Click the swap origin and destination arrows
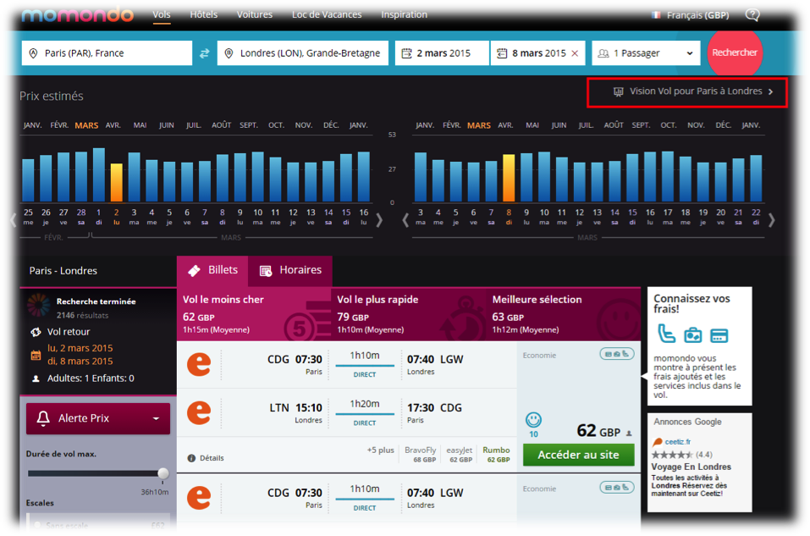Screen dimensions: 810x536 click(x=205, y=53)
